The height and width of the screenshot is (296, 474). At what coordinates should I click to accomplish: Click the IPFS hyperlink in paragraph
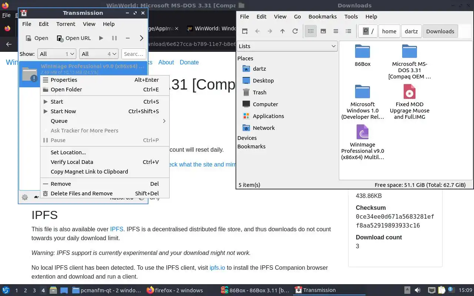pyautogui.click(x=117, y=229)
